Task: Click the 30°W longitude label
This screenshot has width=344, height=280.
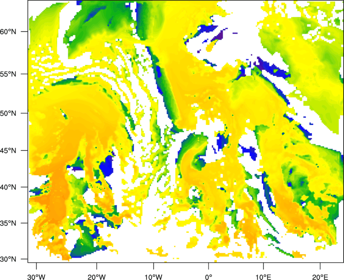Action: click(37, 277)
